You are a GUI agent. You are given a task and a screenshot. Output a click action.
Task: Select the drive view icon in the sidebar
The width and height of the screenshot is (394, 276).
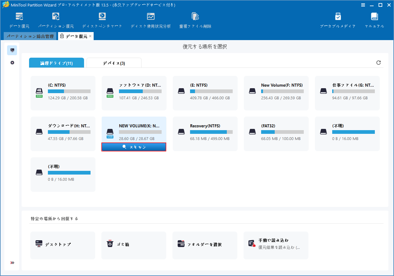(12, 50)
